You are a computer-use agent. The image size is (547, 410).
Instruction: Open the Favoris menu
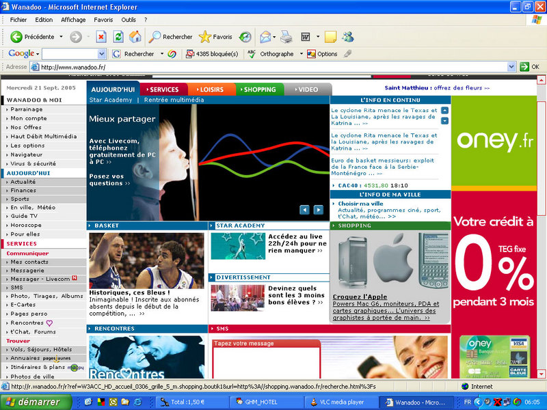tap(103, 20)
